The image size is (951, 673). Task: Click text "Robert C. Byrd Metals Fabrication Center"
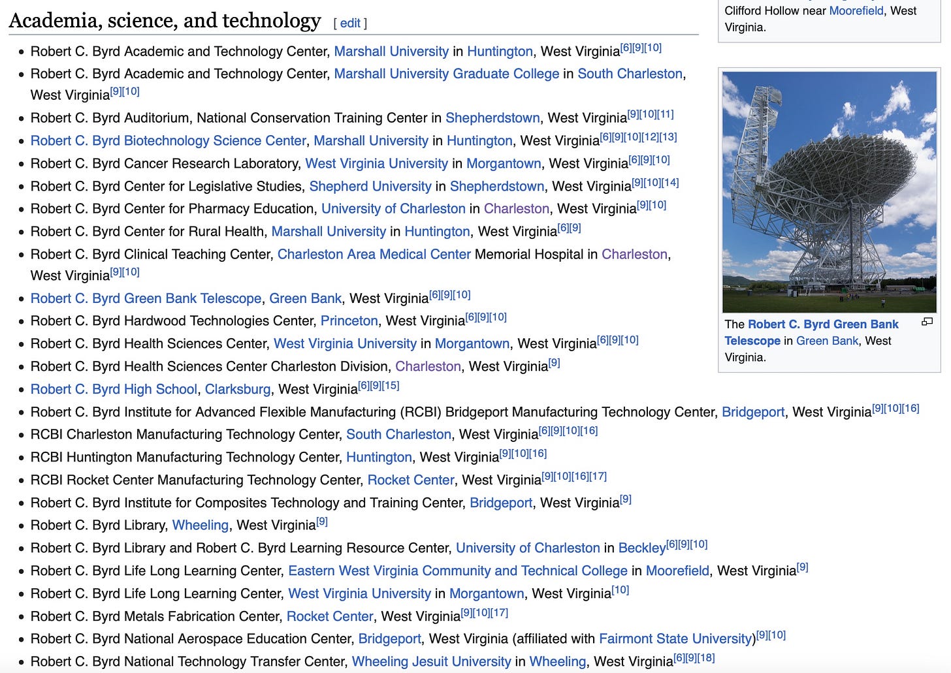click(x=155, y=617)
